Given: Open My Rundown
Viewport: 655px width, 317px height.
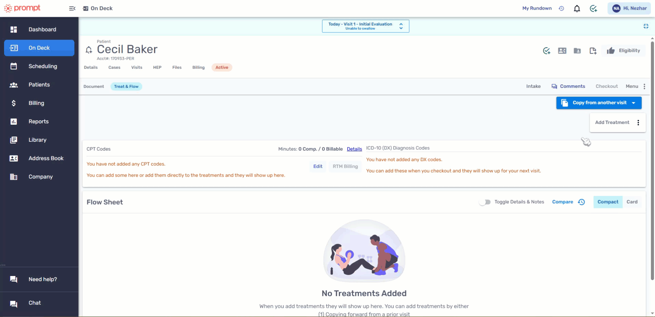Looking at the screenshot, I should [x=537, y=8].
